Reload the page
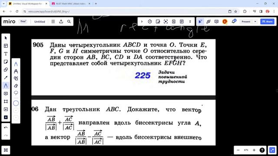This screenshot has width=278, height=156. [x=17, y=12]
